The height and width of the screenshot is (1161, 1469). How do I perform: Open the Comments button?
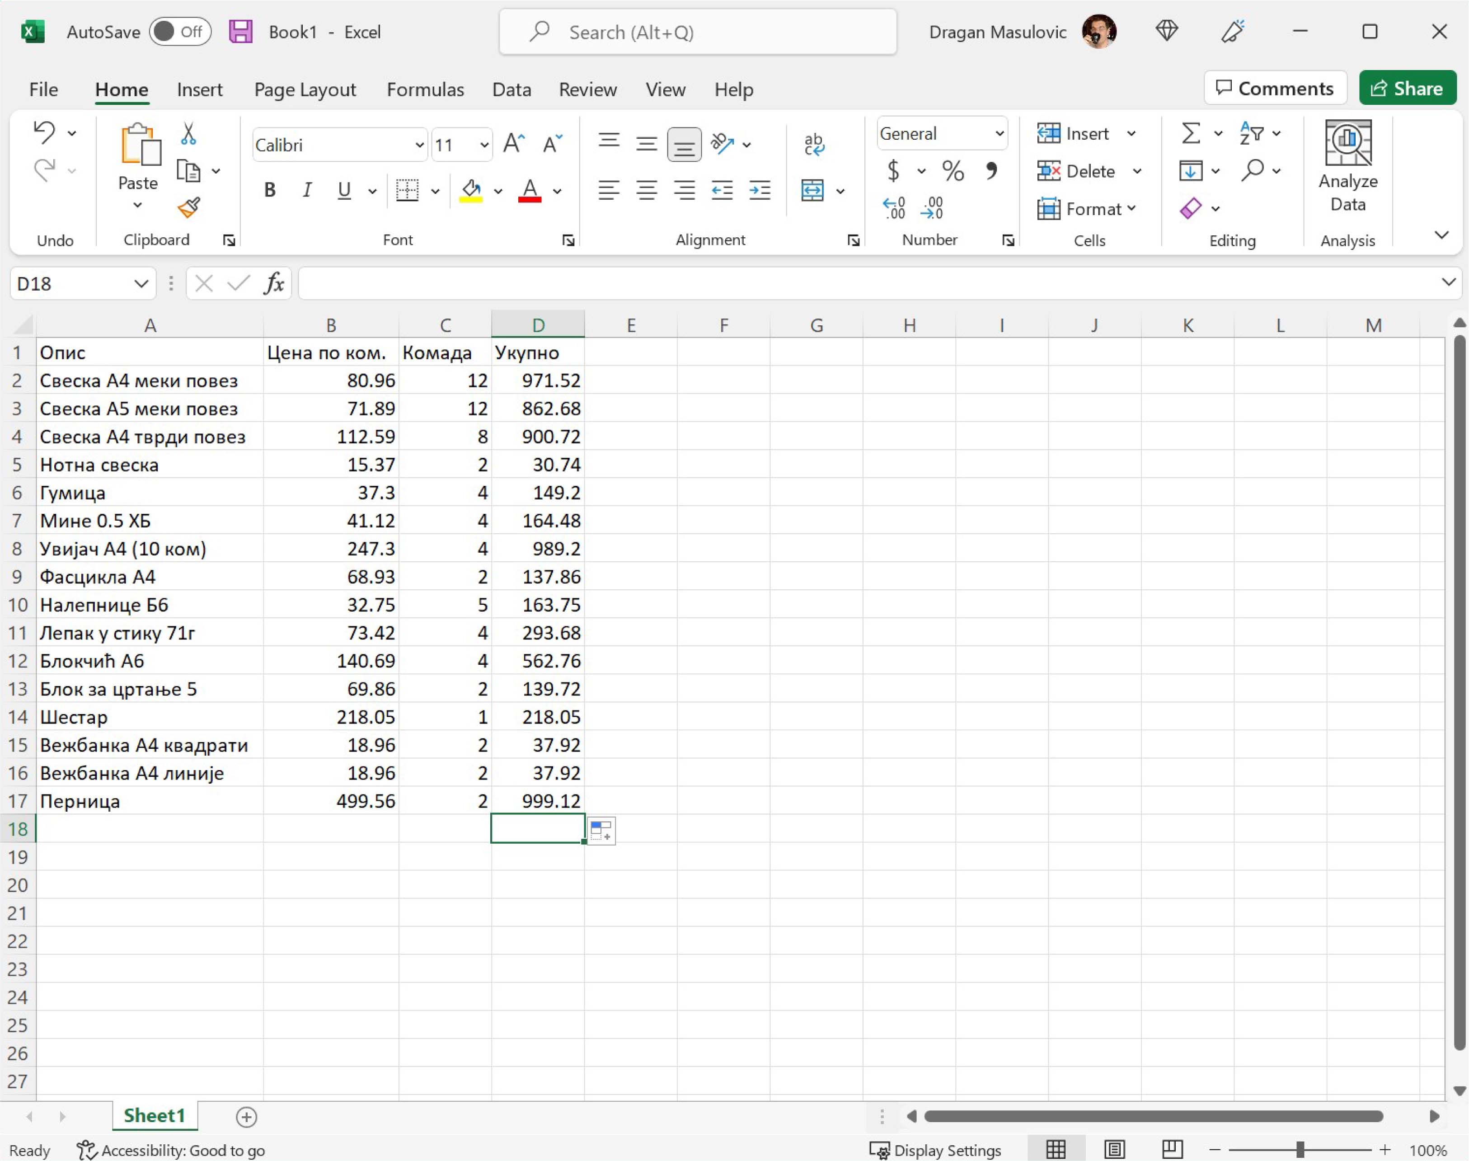(x=1275, y=89)
